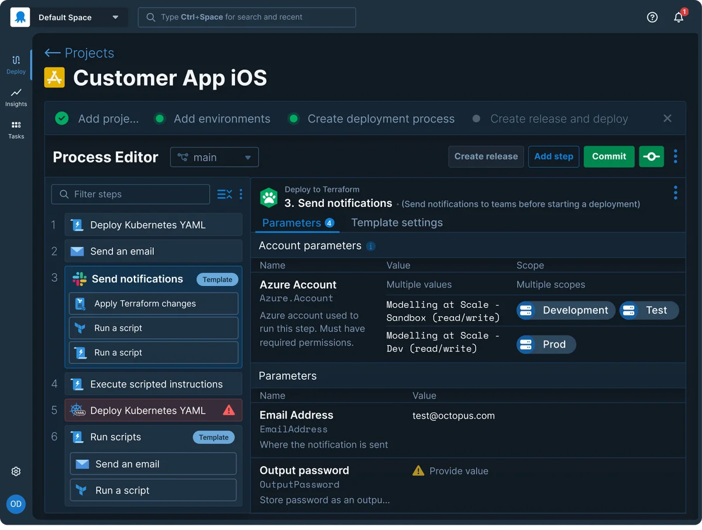Open Insights in the sidebar

point(16,97)
